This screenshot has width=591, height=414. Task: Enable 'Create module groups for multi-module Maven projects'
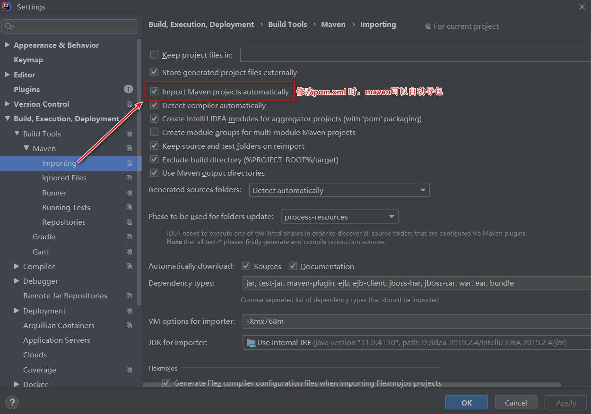(154, 132)
